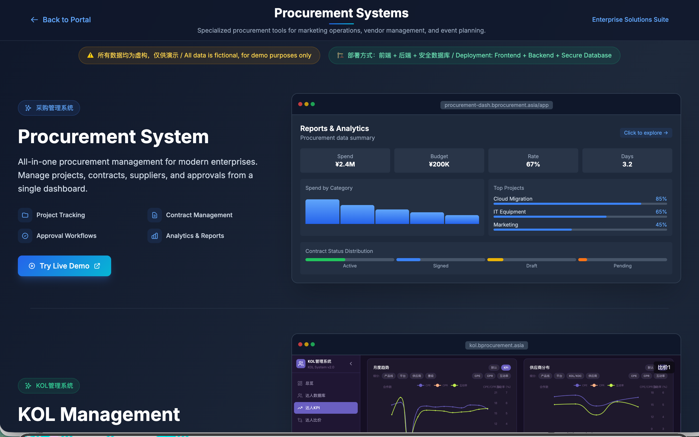Toggle the CPE legend in the 月度趋势 chart
Image resolution: width=699 pixels, height=437 pixels.
[424, 385]
